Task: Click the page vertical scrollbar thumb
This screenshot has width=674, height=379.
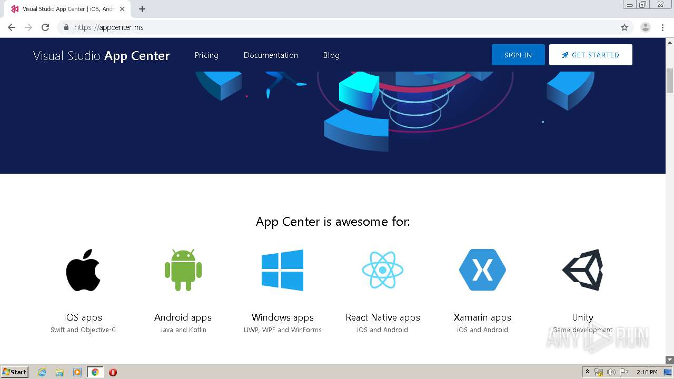Action: 670,80
